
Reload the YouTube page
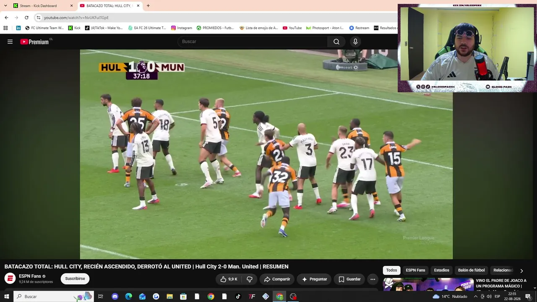tap(26, 18)
